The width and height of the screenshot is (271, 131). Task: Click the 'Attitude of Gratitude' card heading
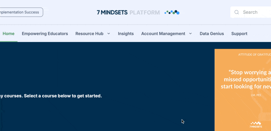(255, 54)
